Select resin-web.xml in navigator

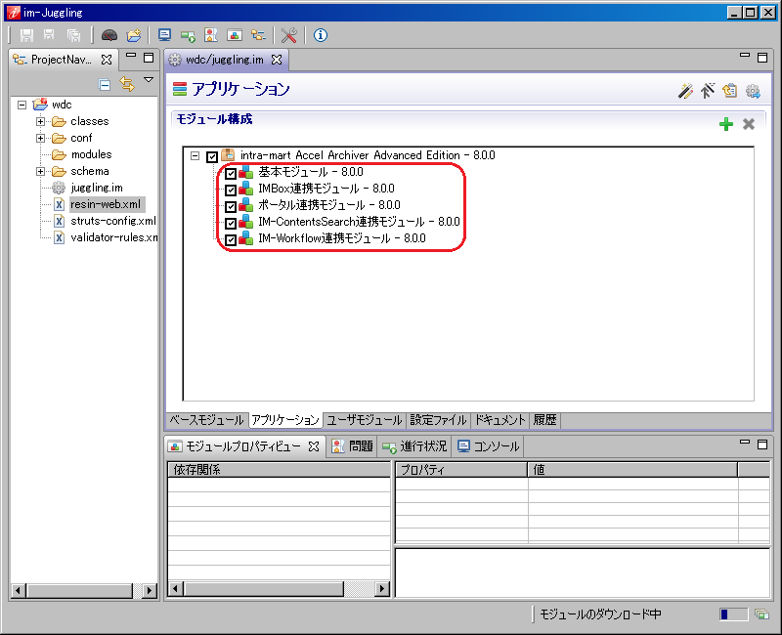[106, 204]
